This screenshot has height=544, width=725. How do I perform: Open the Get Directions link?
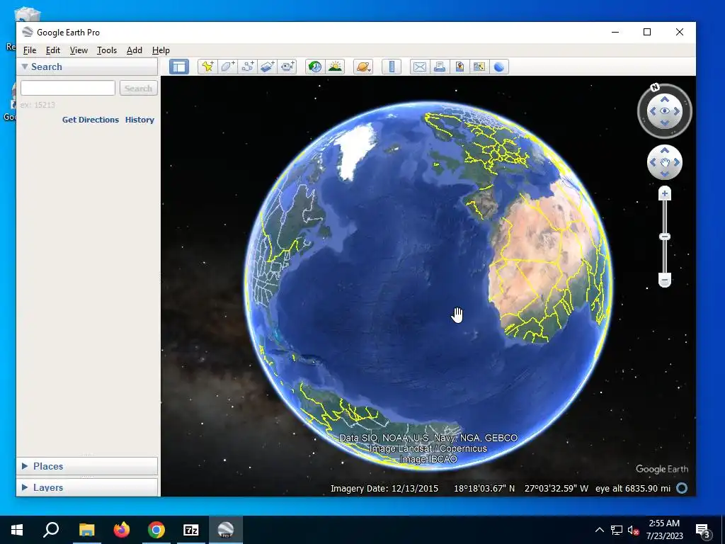click(91, 119)
